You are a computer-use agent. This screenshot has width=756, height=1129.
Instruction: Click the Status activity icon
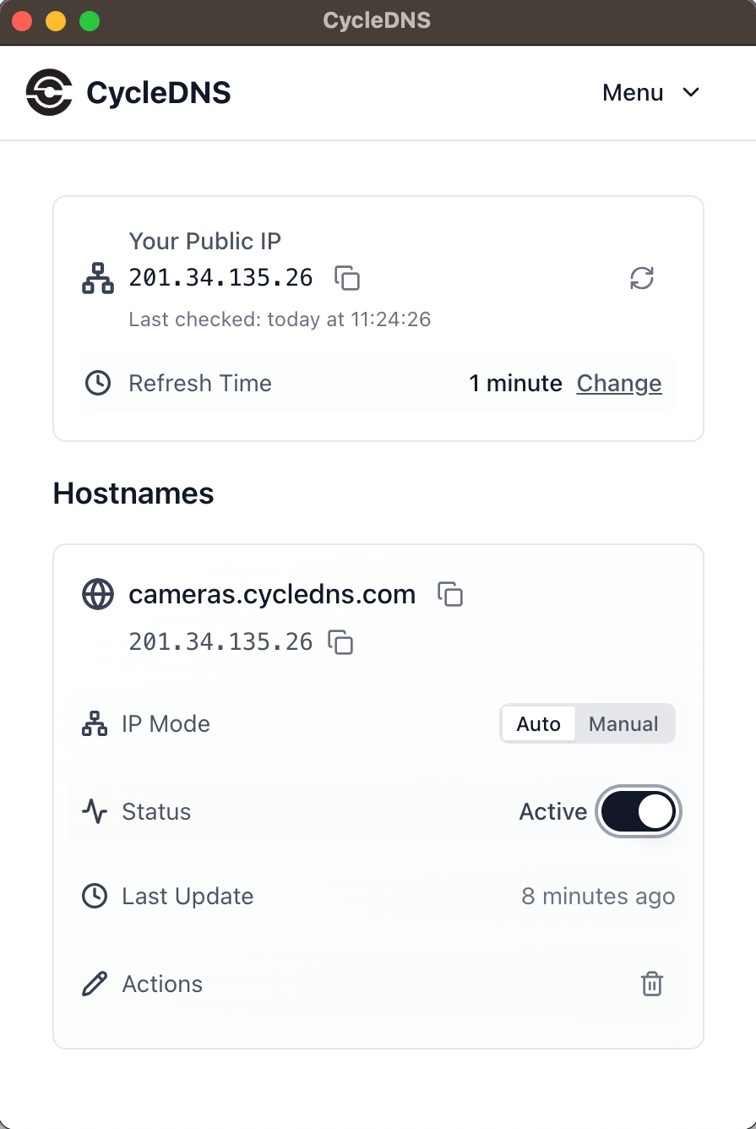pyautogui.click(x=95, y=812)
